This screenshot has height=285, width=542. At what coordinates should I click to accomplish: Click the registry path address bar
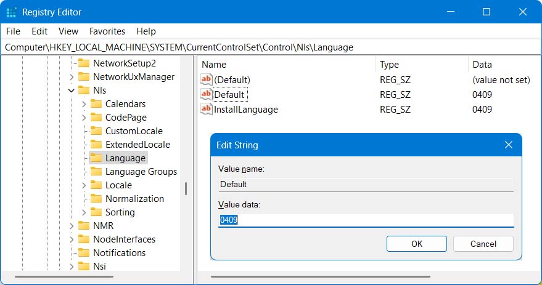point(271,47)
